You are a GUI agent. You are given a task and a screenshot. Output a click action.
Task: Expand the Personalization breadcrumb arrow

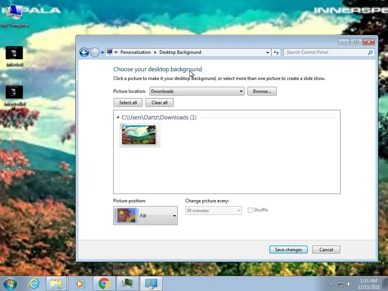(x=155, y=52)
